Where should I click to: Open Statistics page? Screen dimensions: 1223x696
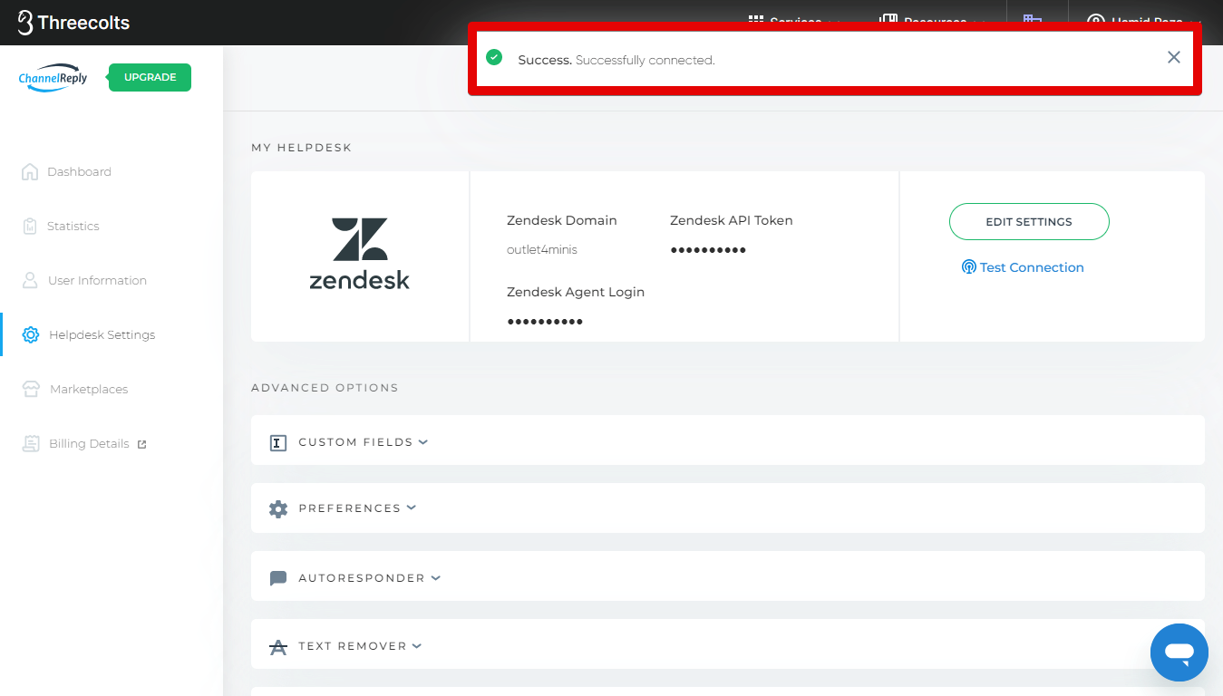tap(73, 226)
